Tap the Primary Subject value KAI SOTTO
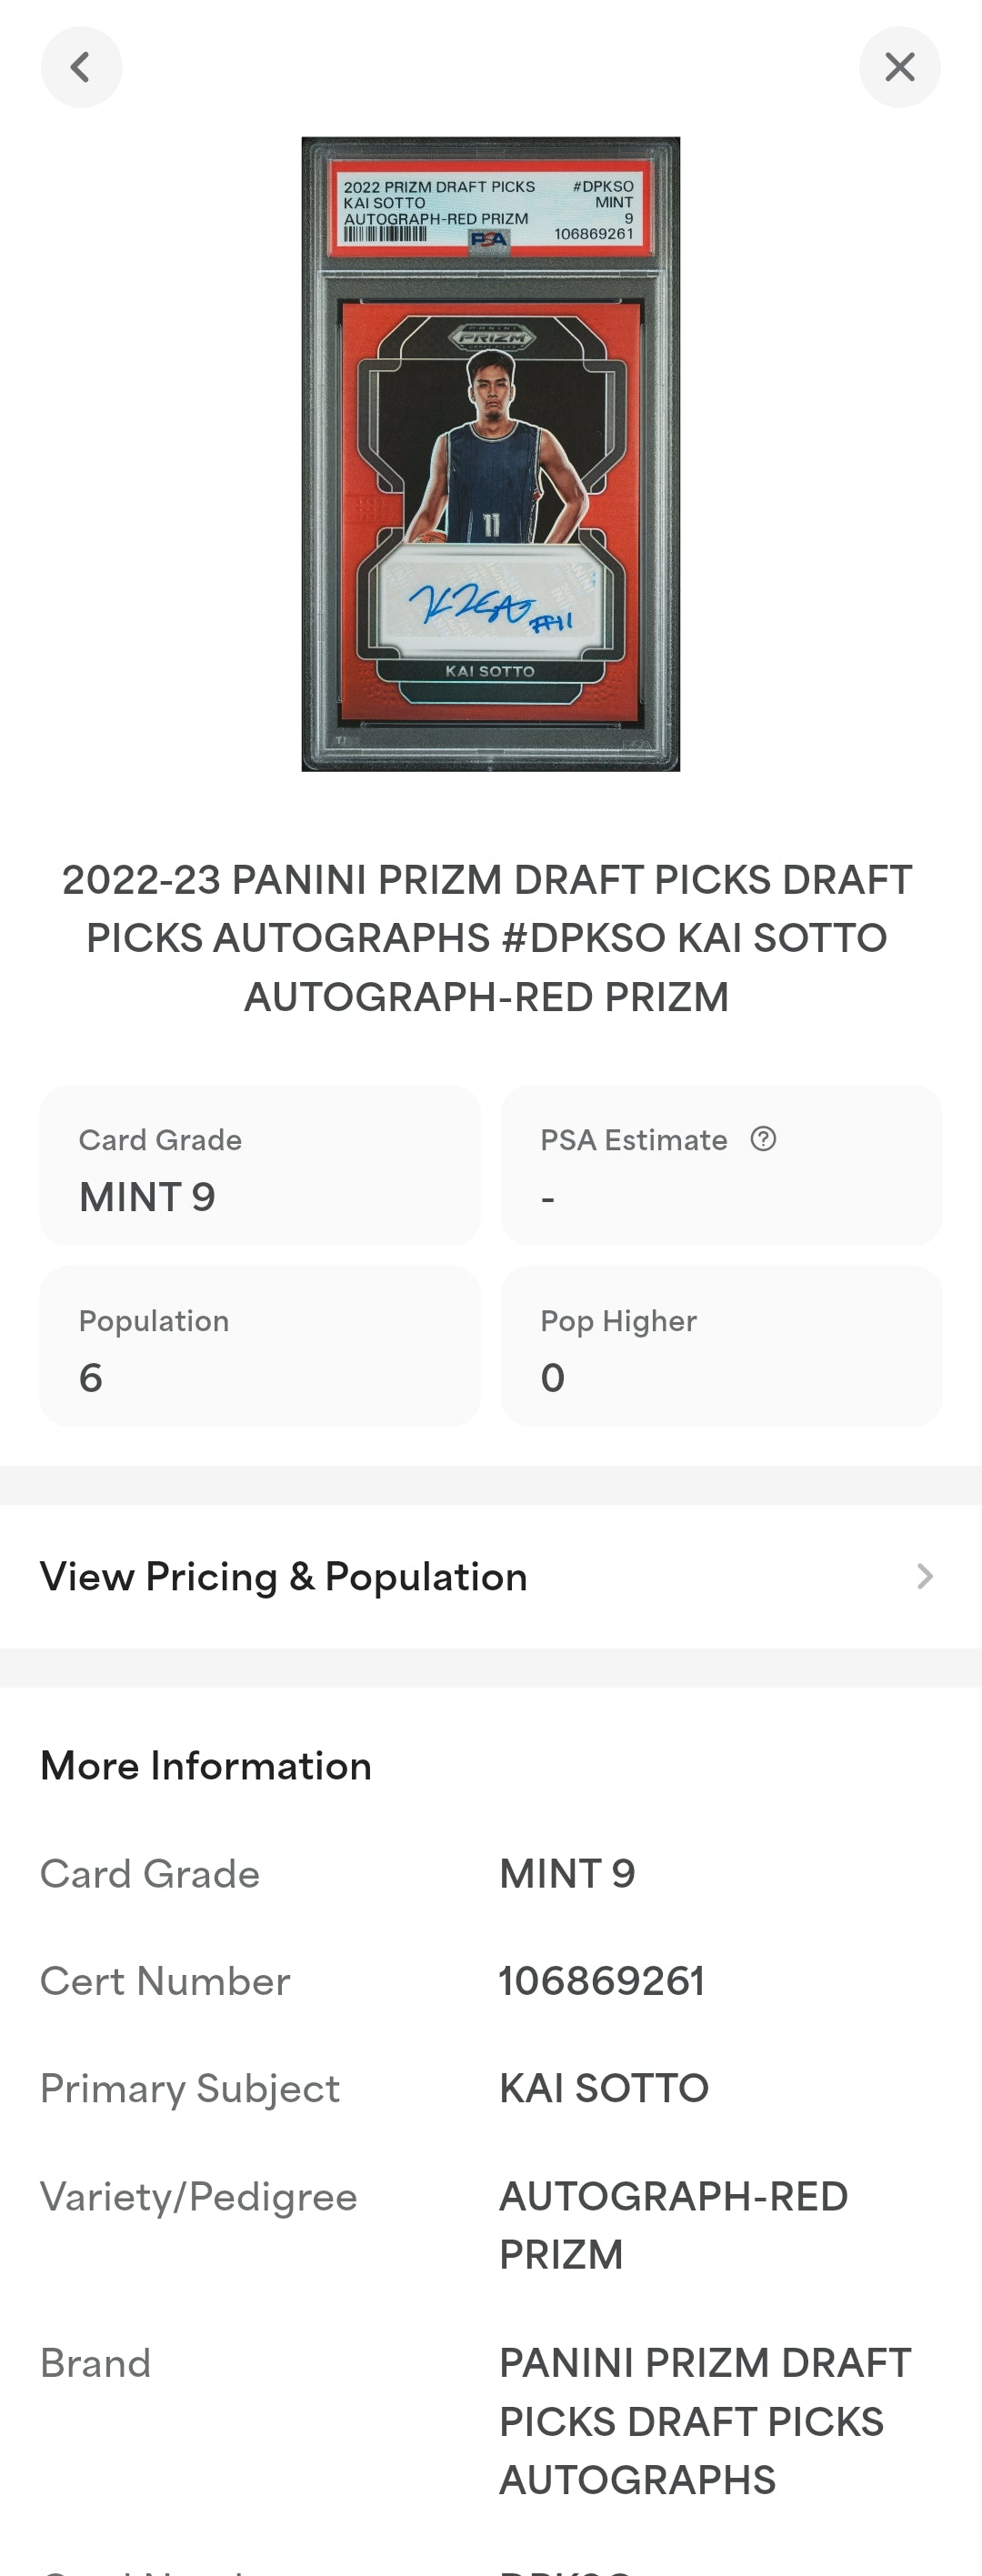The image size is (982, 2576). click(604, 2088)
